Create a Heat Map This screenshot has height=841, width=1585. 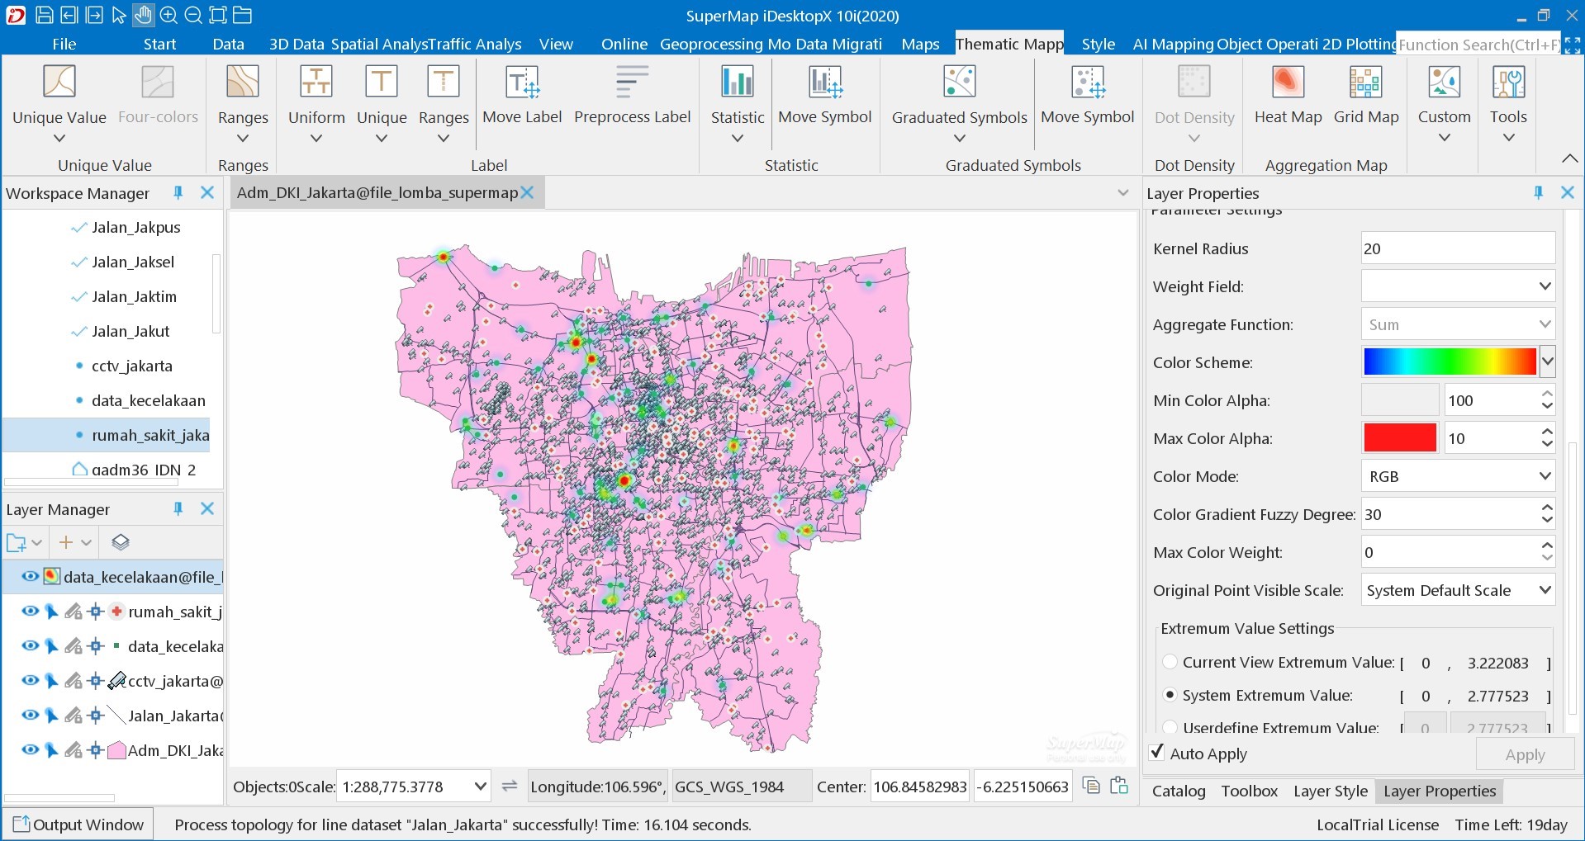(1288, 94)
